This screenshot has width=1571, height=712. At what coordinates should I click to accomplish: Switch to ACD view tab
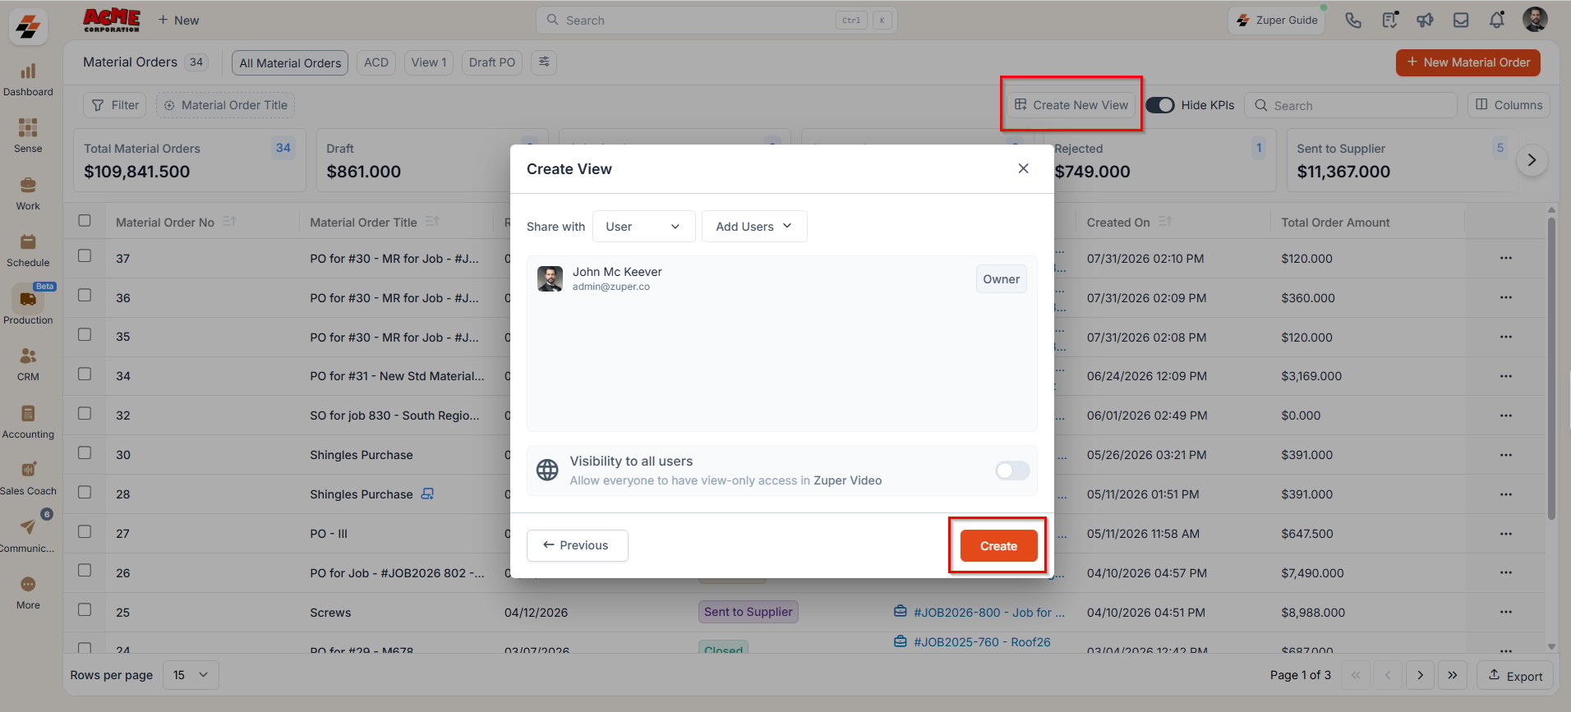coord(376,62)
